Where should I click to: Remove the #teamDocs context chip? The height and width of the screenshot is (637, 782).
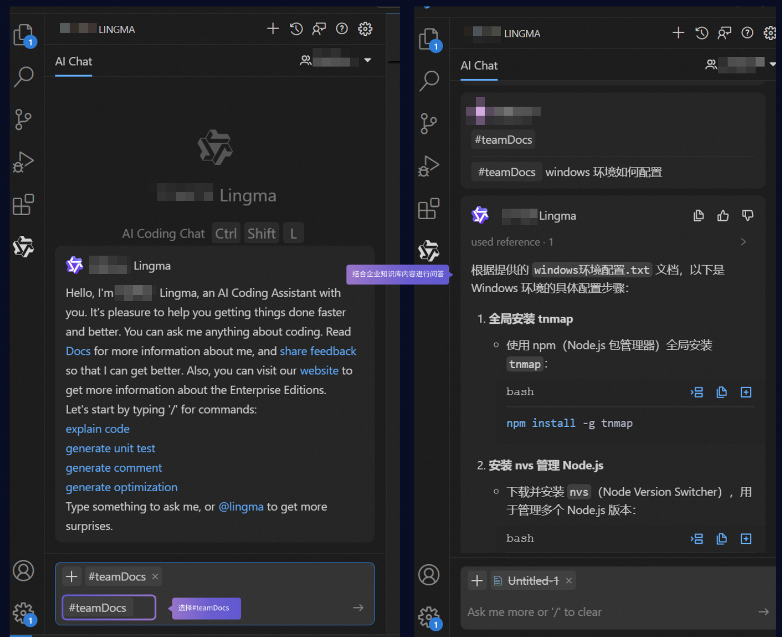pos(155,577)
